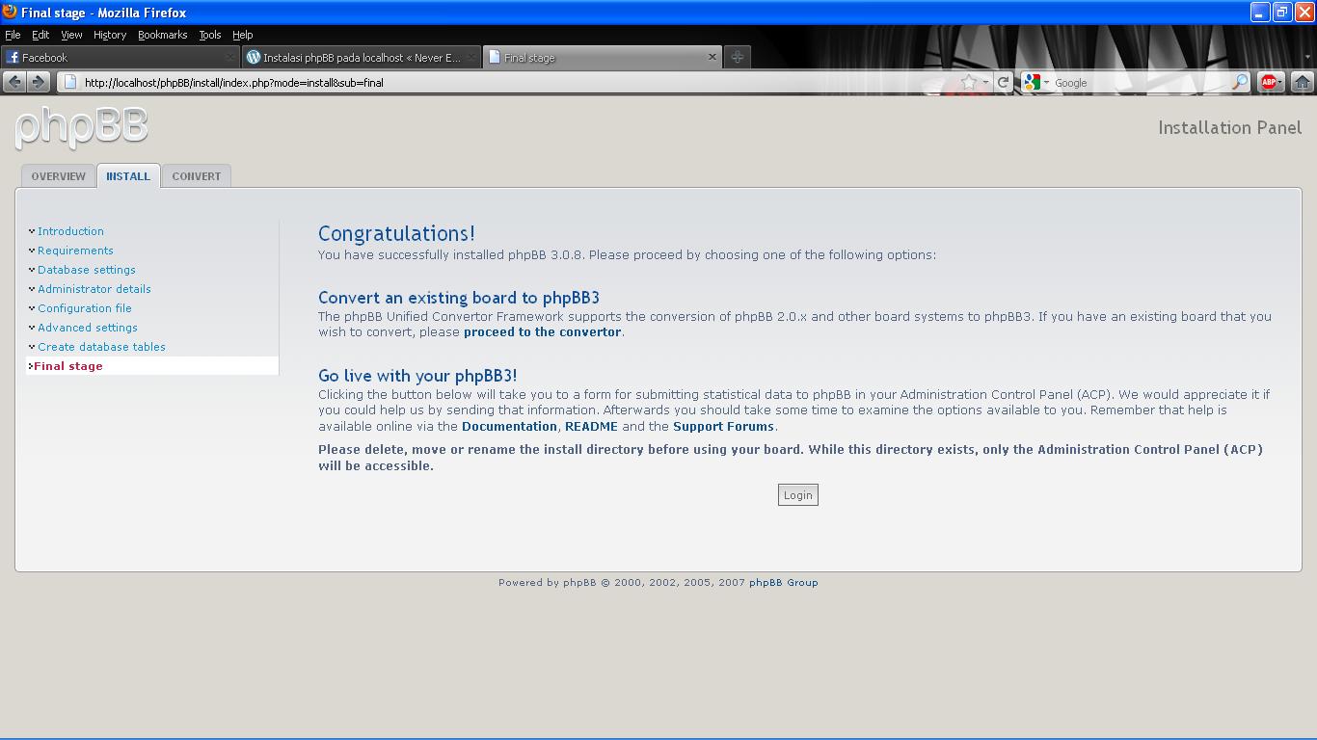Switch to the OVERVIEW tab

click(58, 176)
